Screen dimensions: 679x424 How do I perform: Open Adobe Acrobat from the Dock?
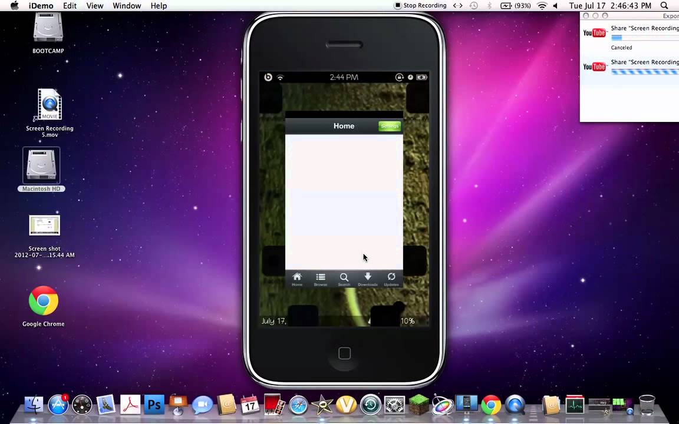pos(130,405)
